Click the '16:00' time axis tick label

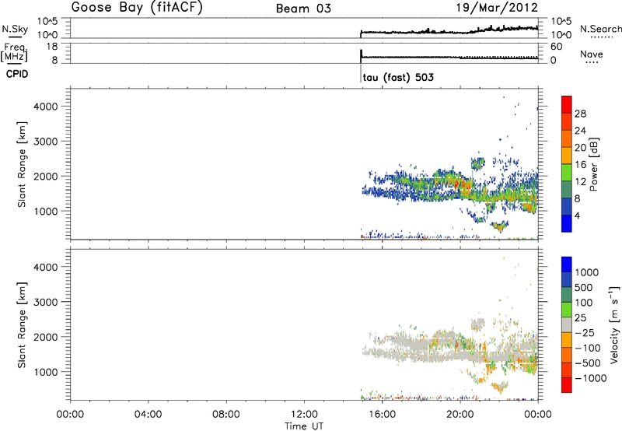click(382, 415)
